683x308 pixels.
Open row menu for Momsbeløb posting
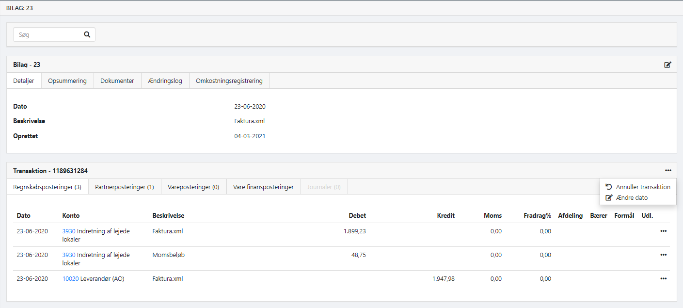[x=663, y=255]
